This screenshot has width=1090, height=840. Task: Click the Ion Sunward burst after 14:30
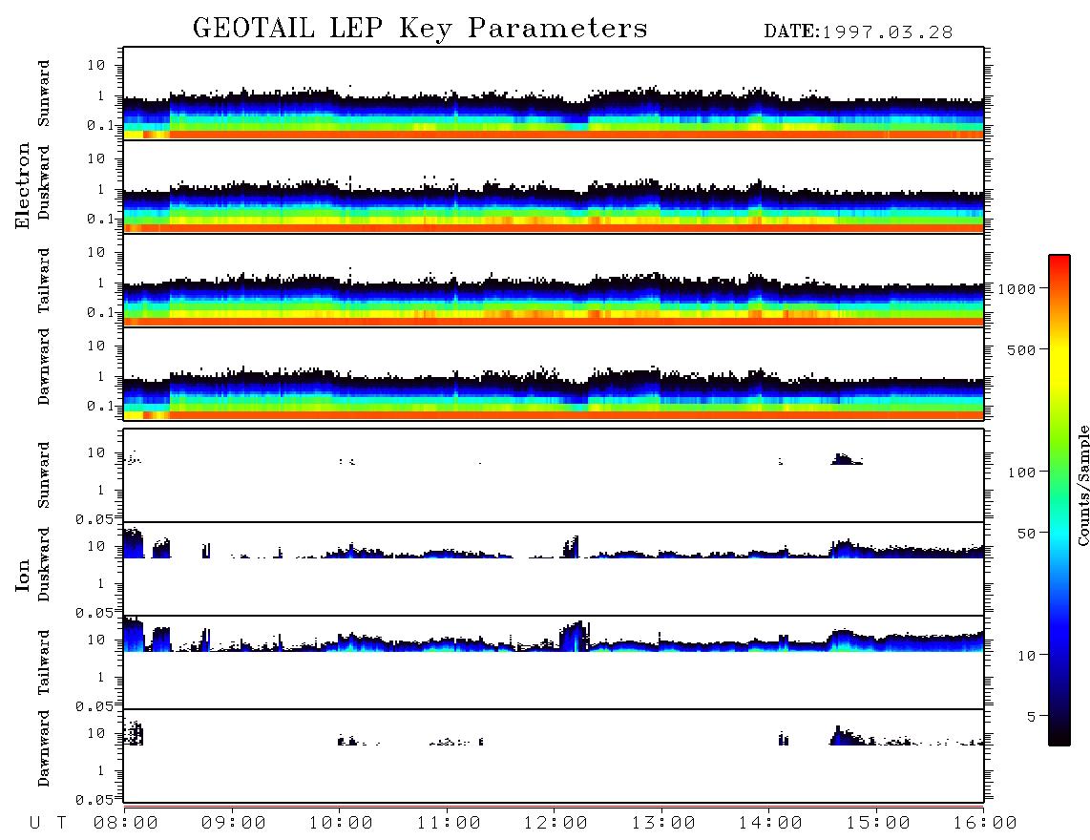click(846, 459)
